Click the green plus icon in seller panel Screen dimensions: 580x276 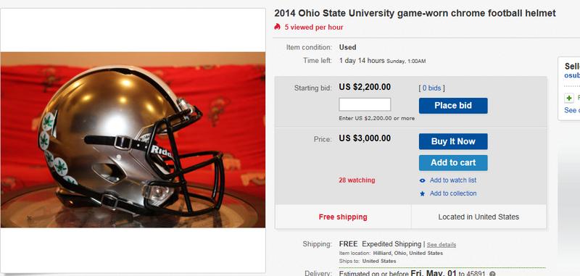569,98
